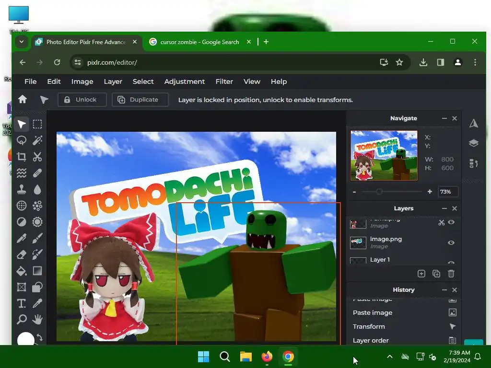Click the white foreground color swatch
The image size is (491, 368).
pyautogui.click(x=26, y=339)
